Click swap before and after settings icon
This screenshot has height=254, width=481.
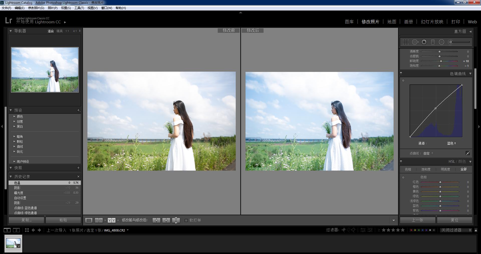pyautogui.click(x=176, y=220)
